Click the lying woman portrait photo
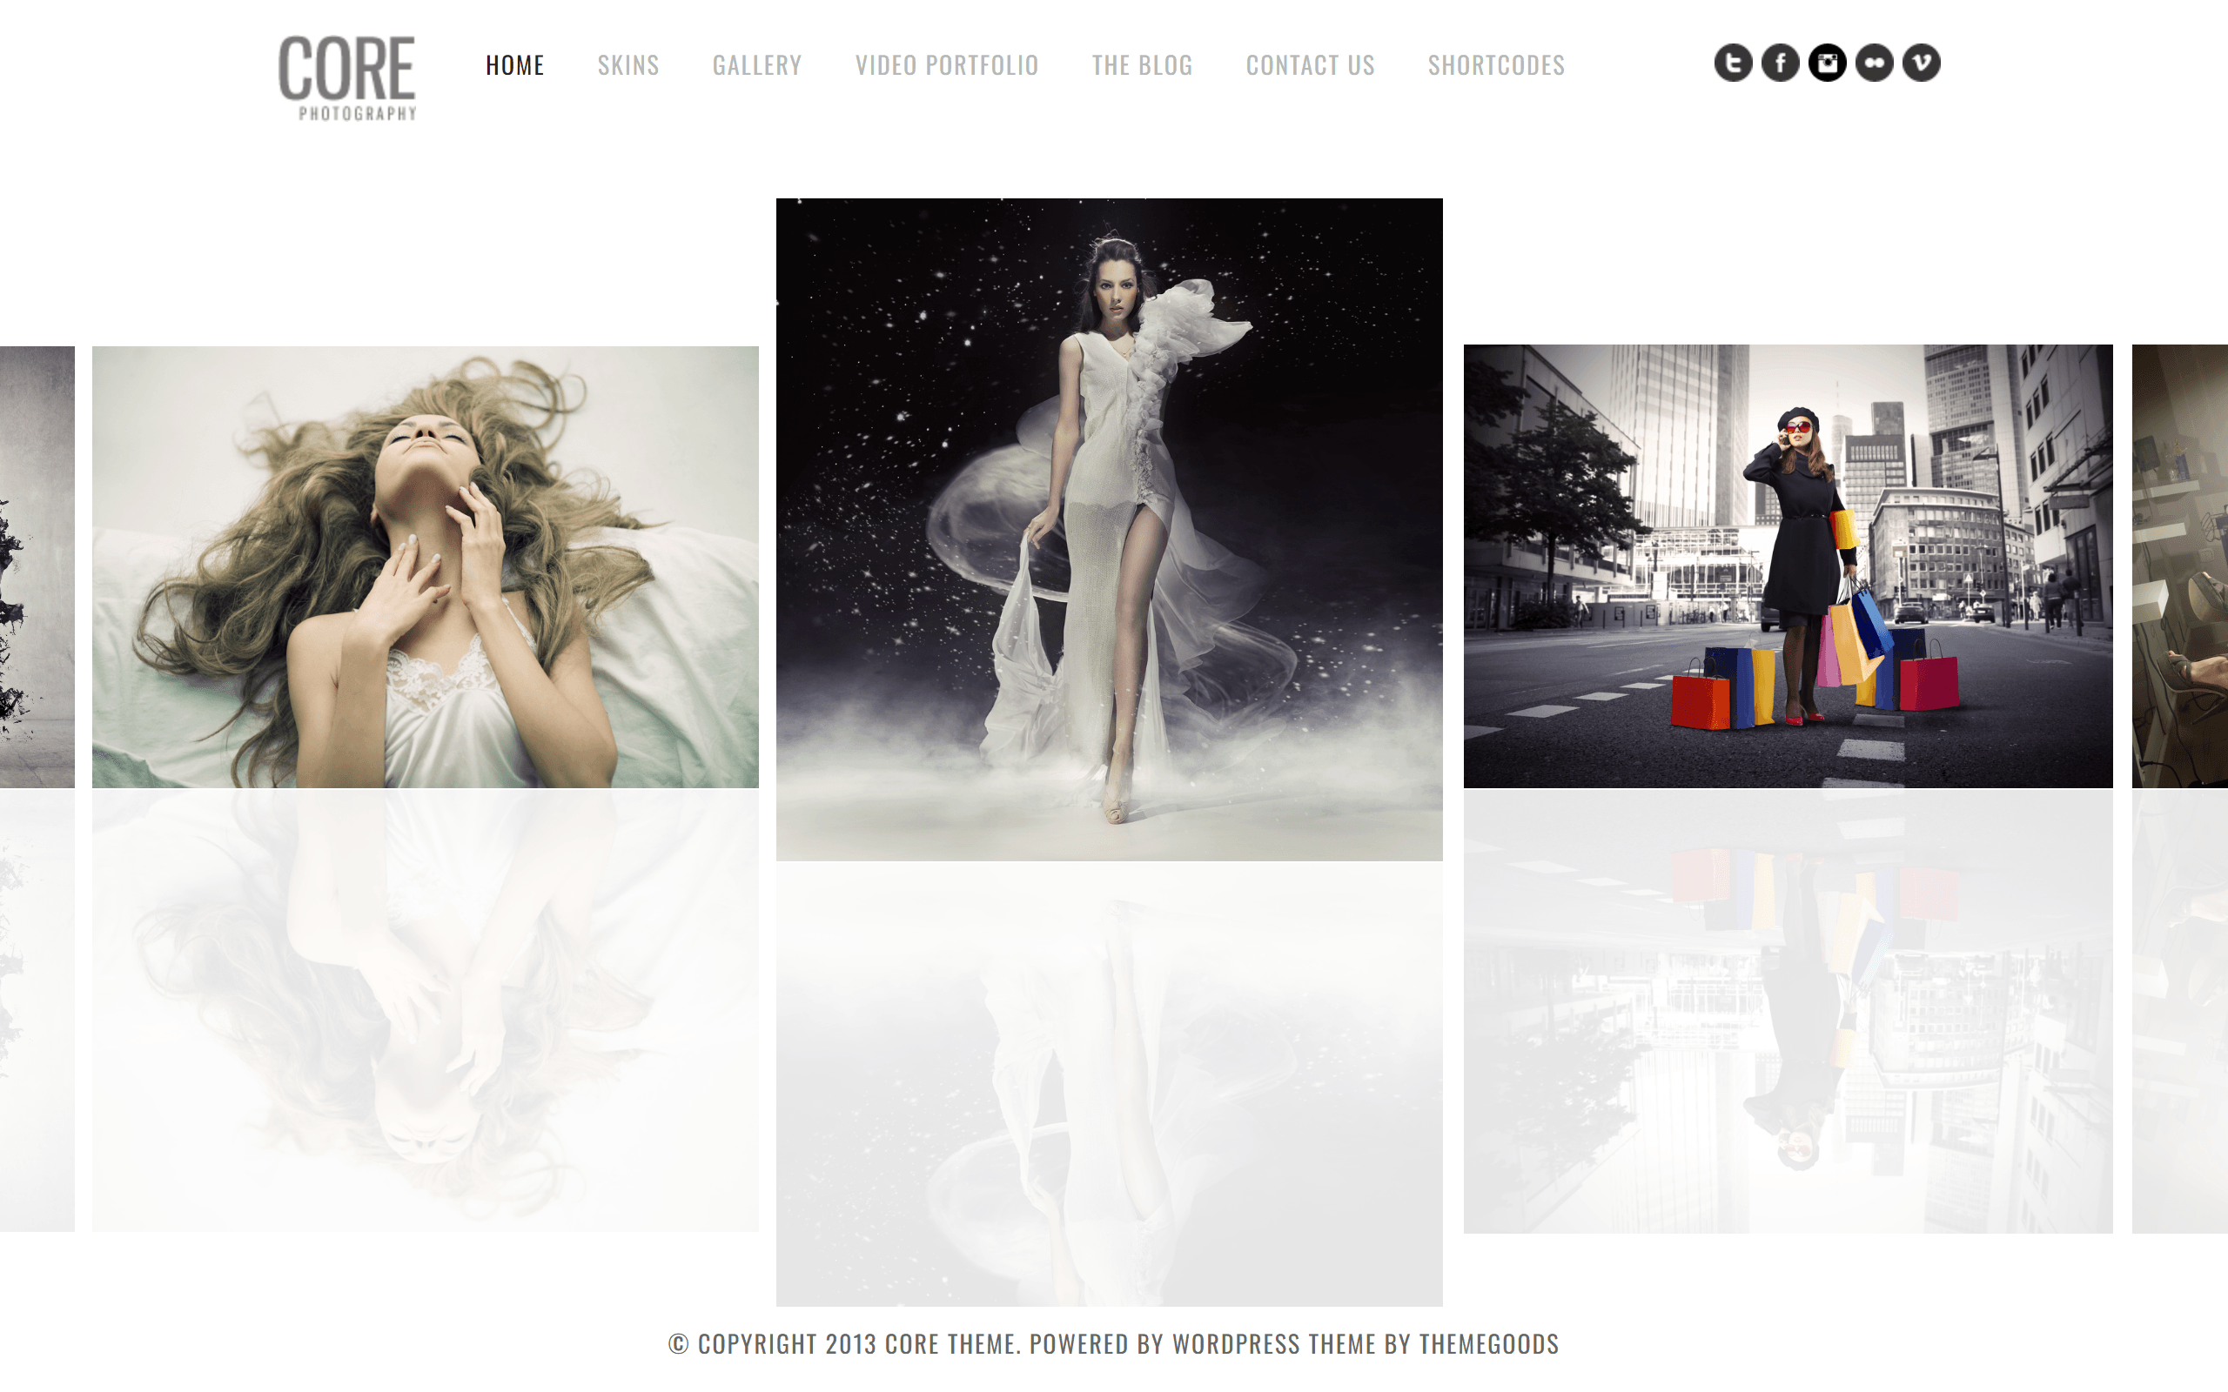This screenshot has height=1392, width=2228. click(x=424, y=566)
